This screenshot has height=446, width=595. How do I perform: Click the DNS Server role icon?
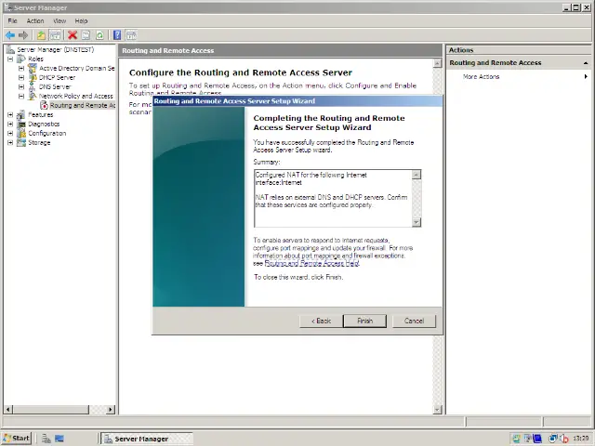(x=33, y=86)
